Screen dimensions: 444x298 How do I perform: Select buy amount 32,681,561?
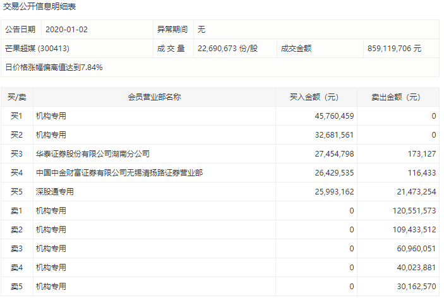coord(334,135)
